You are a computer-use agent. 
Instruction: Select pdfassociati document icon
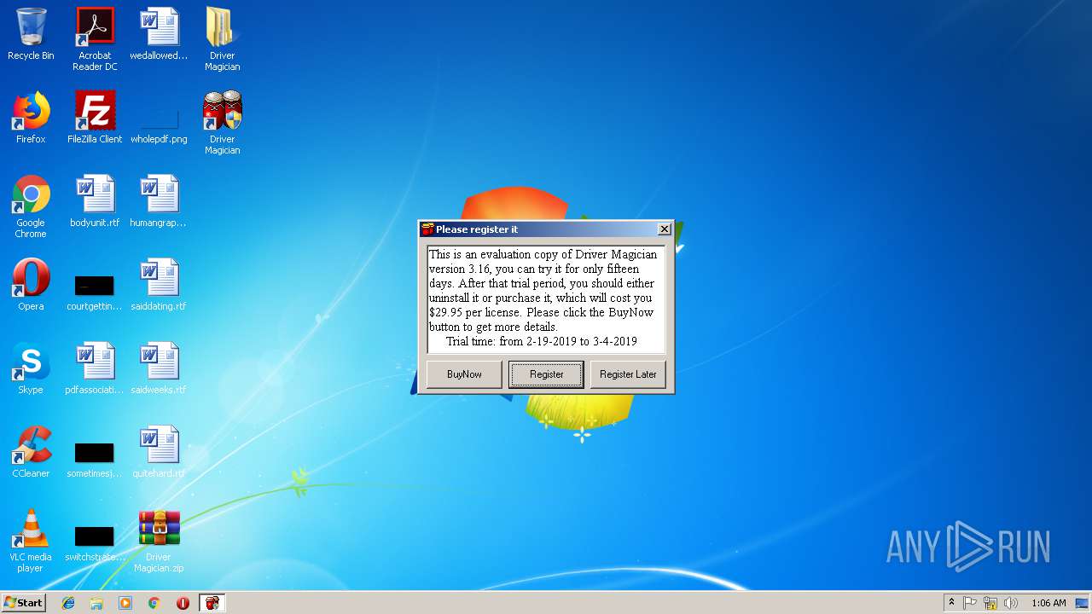point(95,368)
